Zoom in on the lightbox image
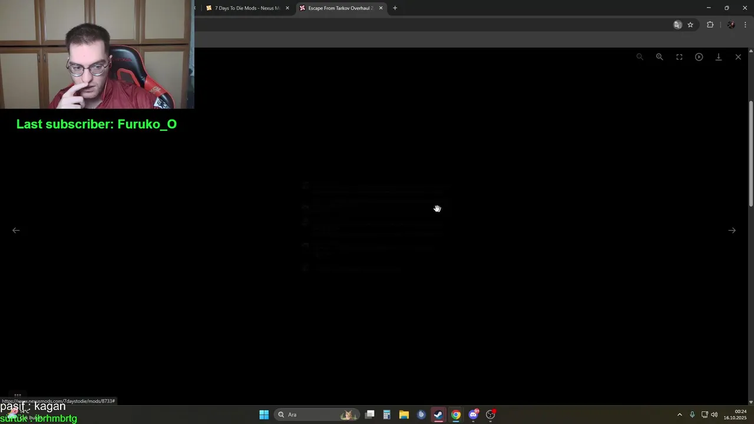 (x=659, y=57)
